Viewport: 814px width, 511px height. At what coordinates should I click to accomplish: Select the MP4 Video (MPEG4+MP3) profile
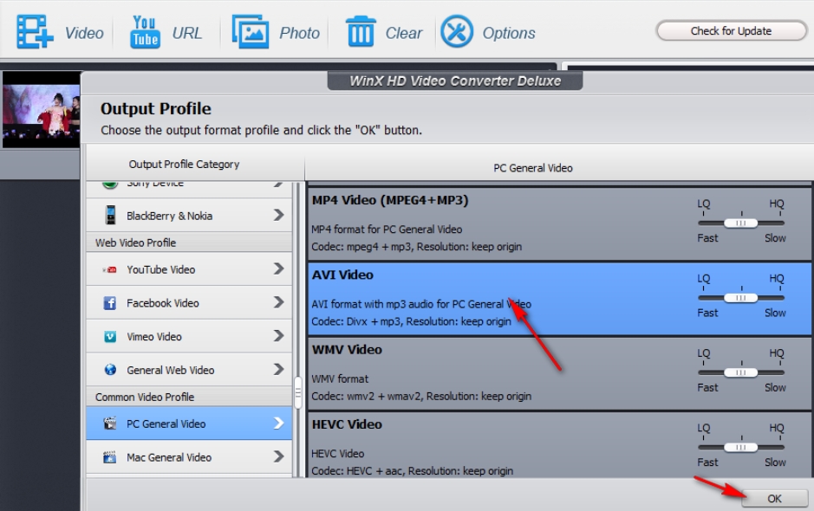click(x=560, y=223)
